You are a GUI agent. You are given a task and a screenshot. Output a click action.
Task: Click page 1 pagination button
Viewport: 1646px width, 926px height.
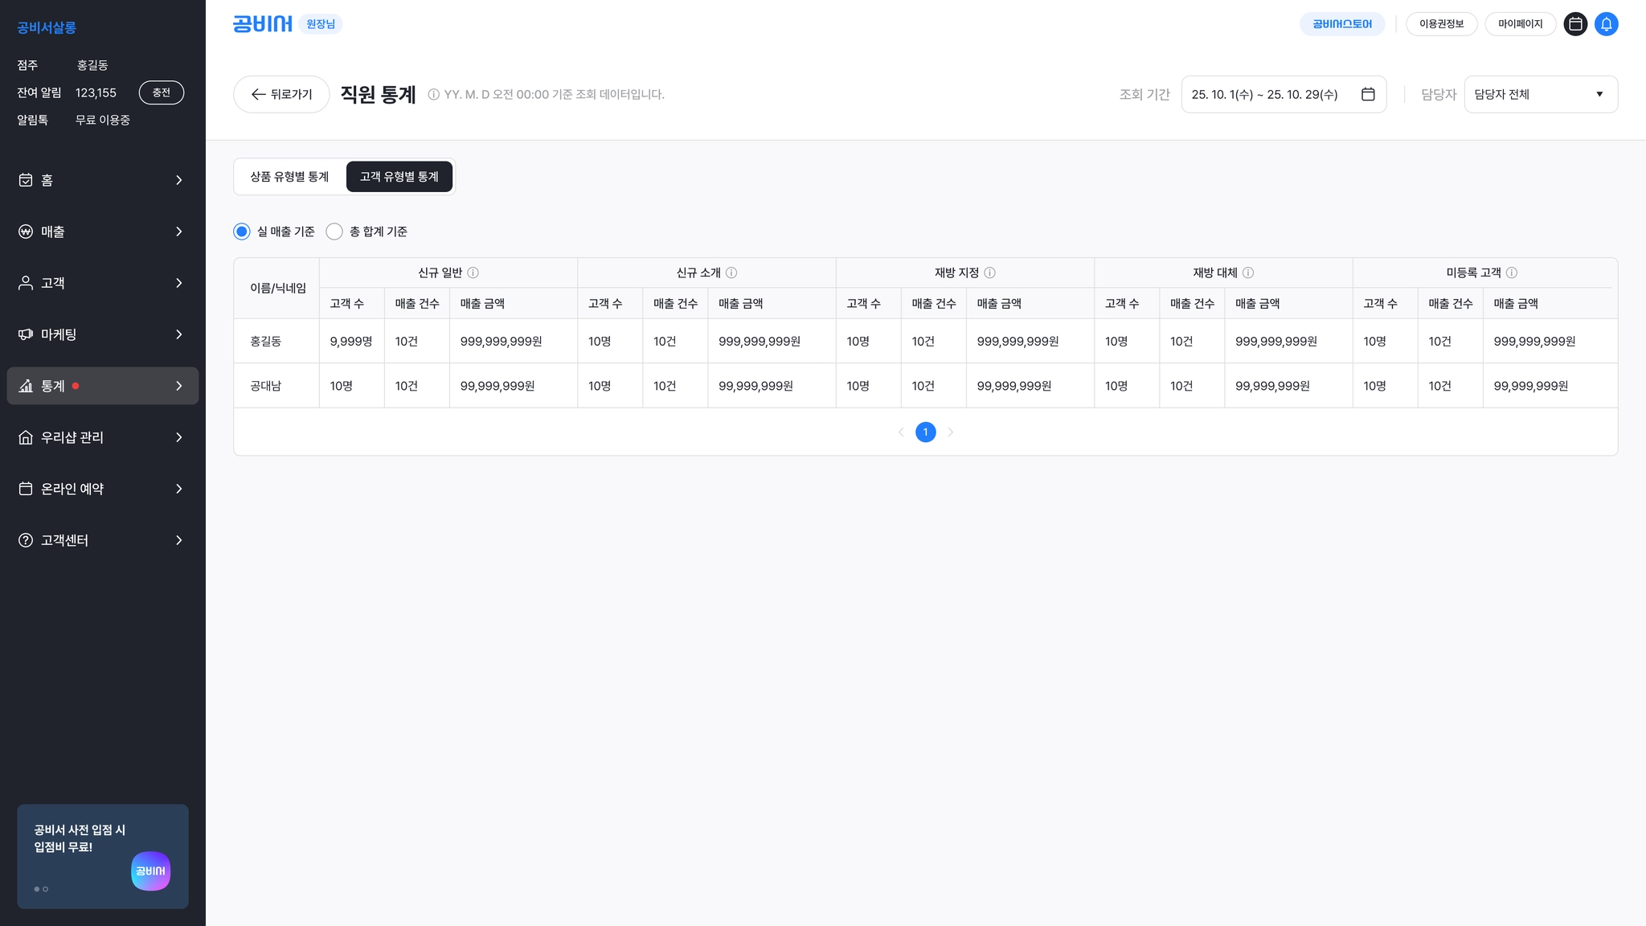(925, 432)
